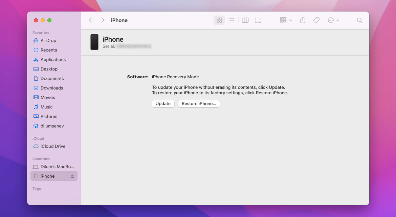Click the iPhone device thumbnail image
The image size is (396, 217).
94,42
